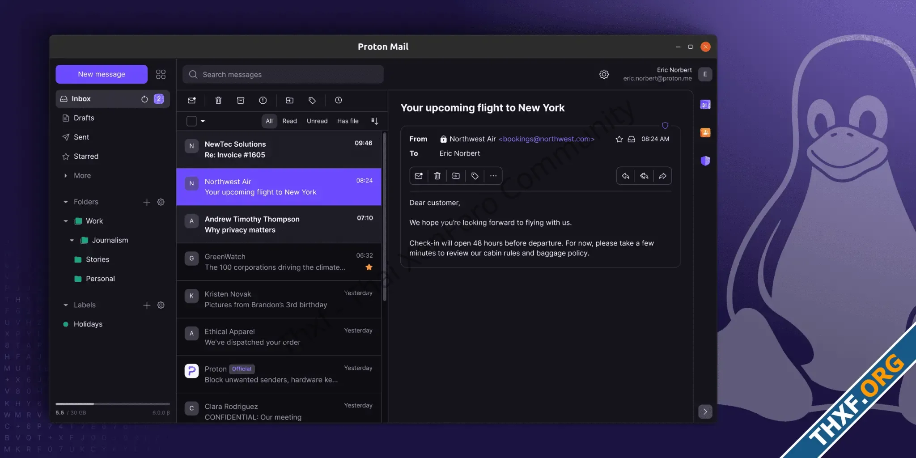Add a new label with plus icon
The image size is (916, 458).
point(147,305)
